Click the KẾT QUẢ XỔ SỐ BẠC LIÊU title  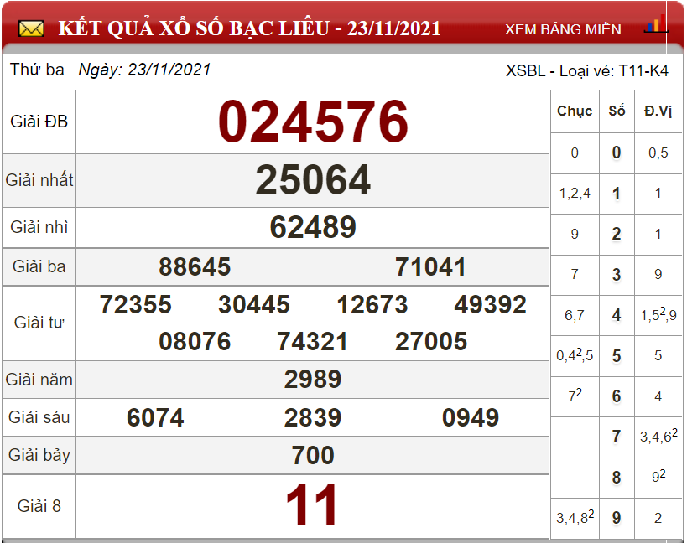point(249,28)
